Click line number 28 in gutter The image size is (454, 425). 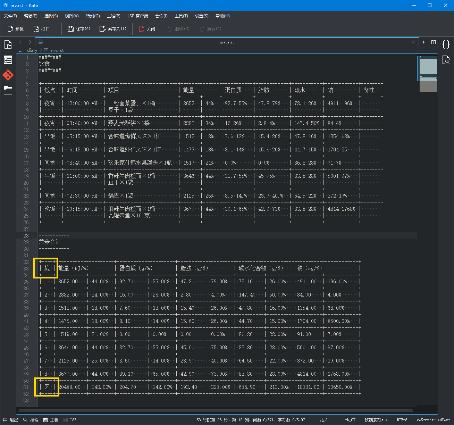pos(26,235)
